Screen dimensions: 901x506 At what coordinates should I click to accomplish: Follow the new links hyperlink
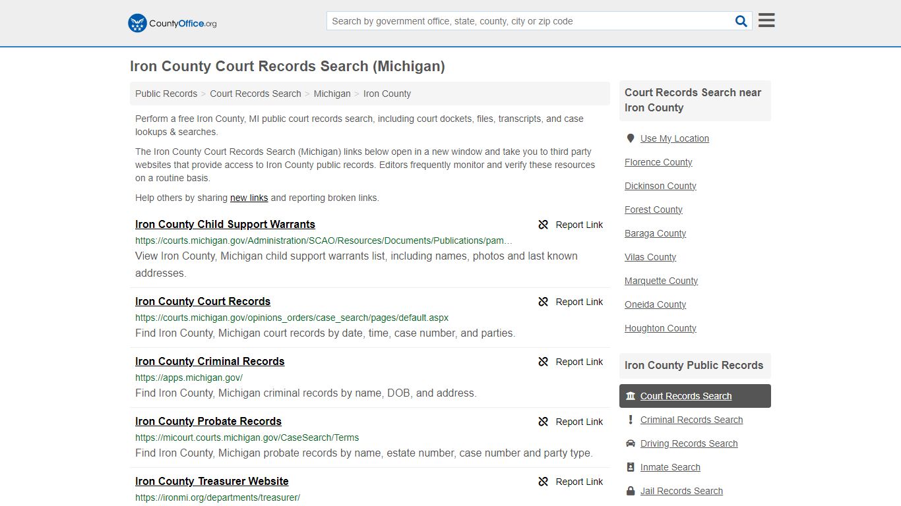coord(249,198)
